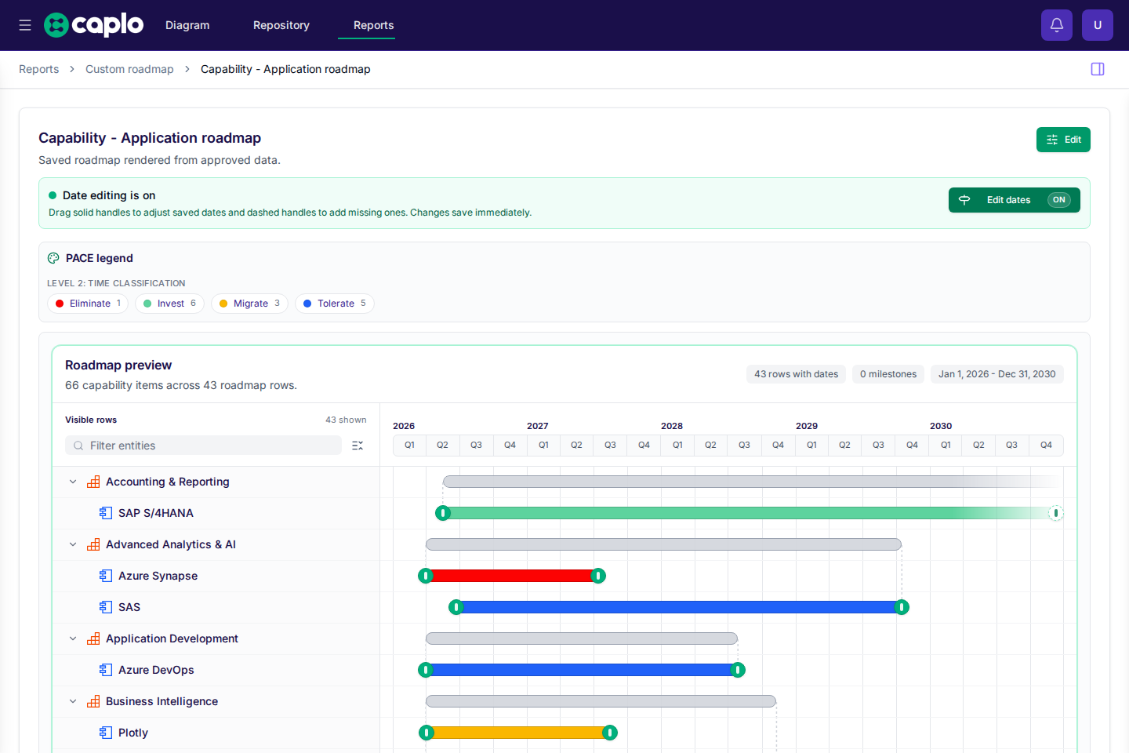The height and width of the screenshot is (753, 1129).
Task: Click the SAP S/4HANA start date handle
Action: coord(443,513)
